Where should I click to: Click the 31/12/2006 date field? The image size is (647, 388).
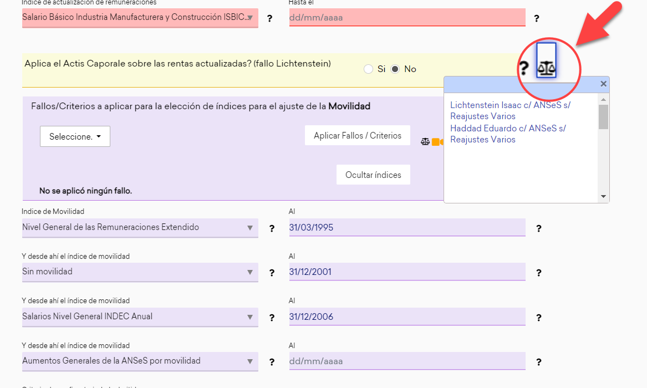tap(407, 316)
